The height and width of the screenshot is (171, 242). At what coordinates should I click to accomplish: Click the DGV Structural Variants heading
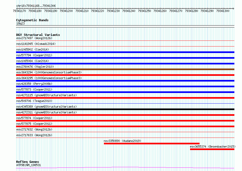[x=38, y=35]
